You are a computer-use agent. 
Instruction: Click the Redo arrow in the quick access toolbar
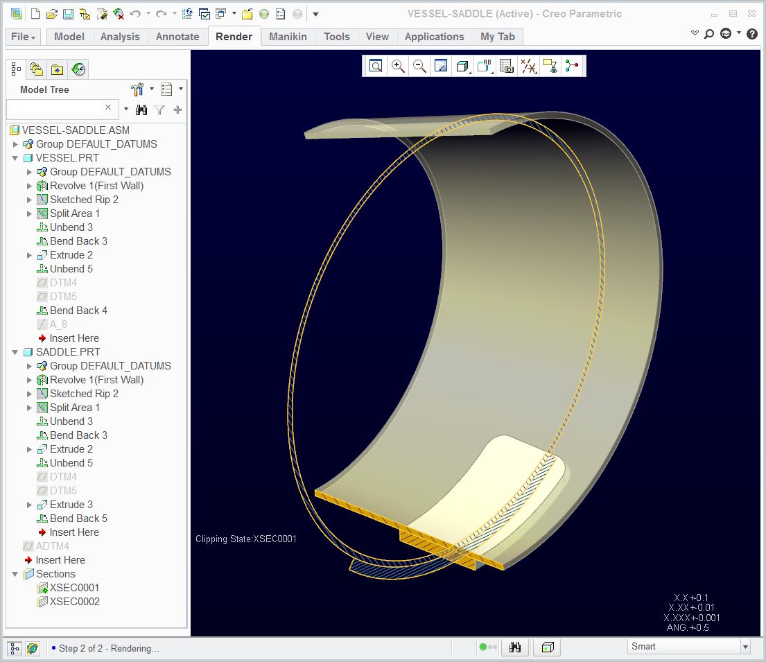(x=162, y=14)
